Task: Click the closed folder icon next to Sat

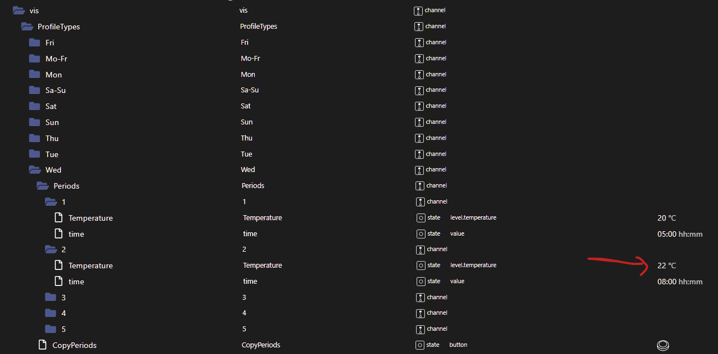Action: [x=34, y=106]
